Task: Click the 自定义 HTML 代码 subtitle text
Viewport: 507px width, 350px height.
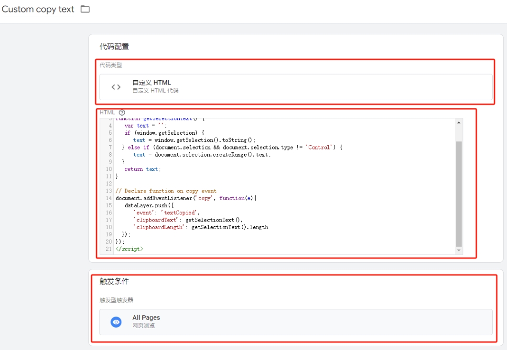Action: coord(155,91)
